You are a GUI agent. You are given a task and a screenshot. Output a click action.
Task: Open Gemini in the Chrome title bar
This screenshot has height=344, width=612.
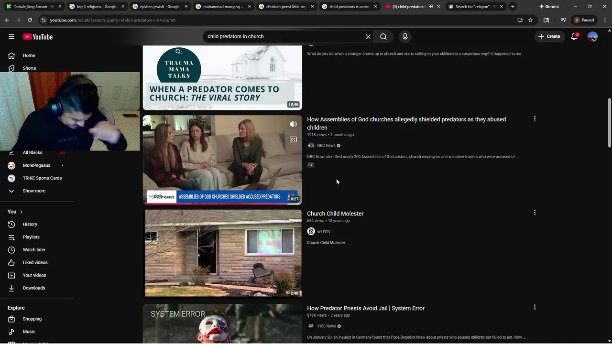click(549, 7)
